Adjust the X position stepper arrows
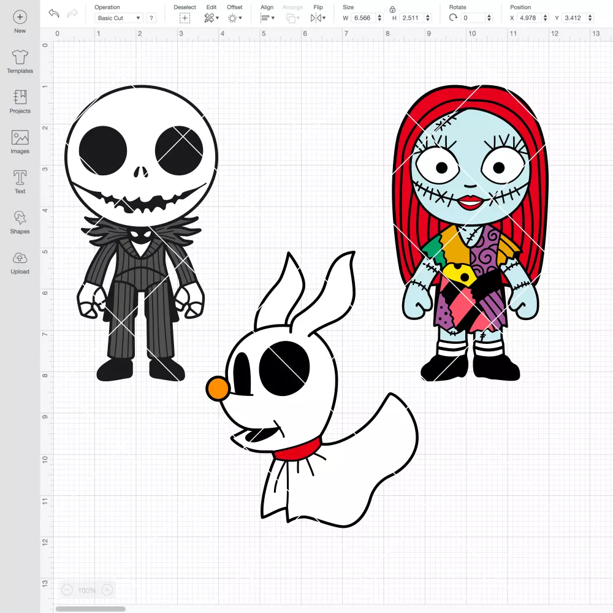The width and height of the screenshot is (613, 613). click(x=546, y=18)
